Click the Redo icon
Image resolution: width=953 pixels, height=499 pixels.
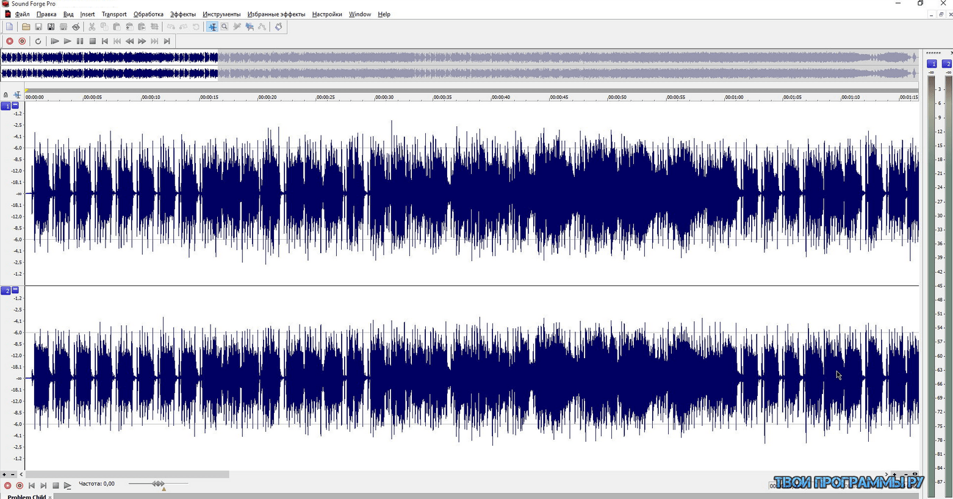183,27
